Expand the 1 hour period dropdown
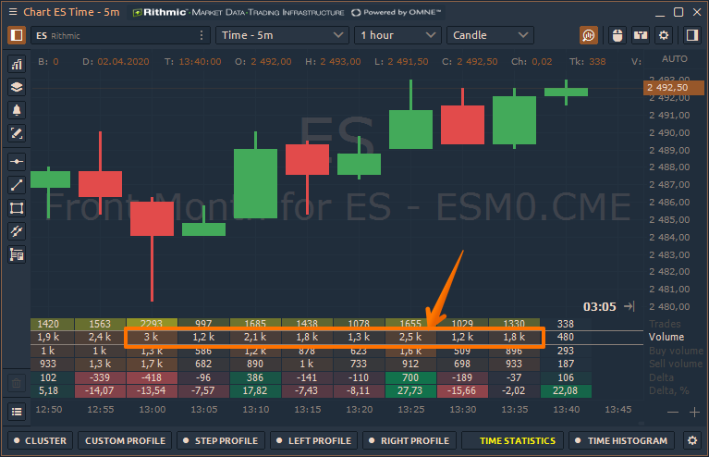709x457 pixels. click(x=397, y=35)
